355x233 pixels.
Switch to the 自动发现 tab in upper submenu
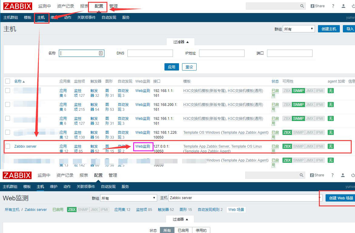[109, 17]
